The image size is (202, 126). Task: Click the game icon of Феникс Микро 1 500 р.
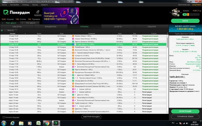(73, 36)
